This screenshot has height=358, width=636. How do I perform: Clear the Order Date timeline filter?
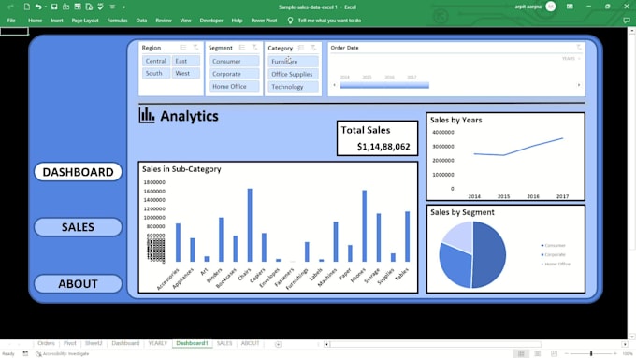click(x=579, y=48)
